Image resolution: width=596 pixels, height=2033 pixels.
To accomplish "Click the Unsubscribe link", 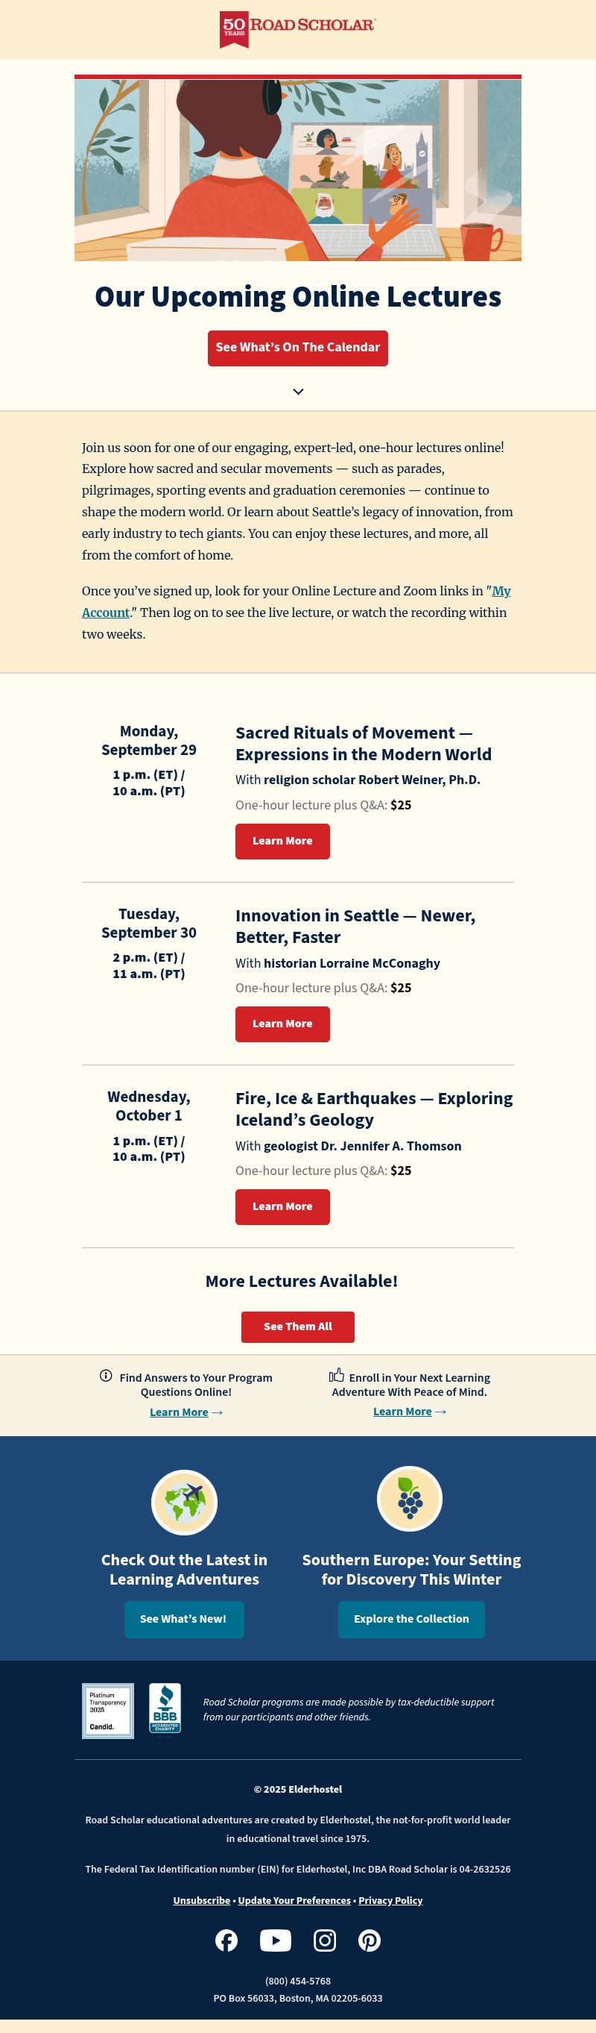I will pos(202,1900).
